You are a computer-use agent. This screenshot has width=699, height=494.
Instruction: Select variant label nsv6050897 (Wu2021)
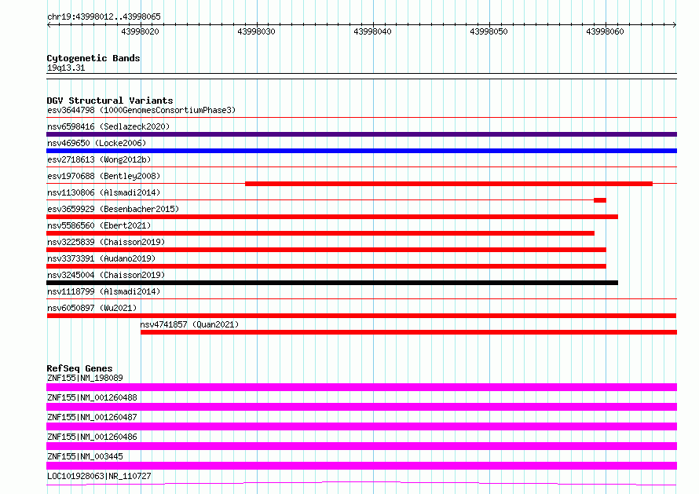(92, 308)
